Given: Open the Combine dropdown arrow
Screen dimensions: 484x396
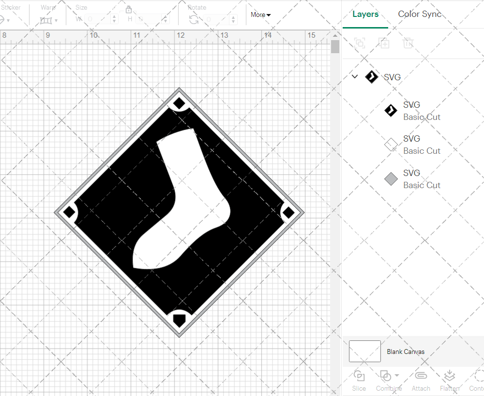Looking at the screenshot, I should coord(397,375).
